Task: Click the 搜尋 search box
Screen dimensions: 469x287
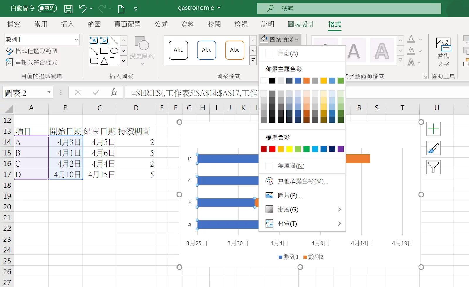Action: click(349, 8)
